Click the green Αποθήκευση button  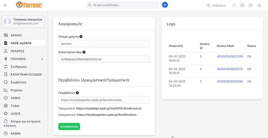coord(69,126)
